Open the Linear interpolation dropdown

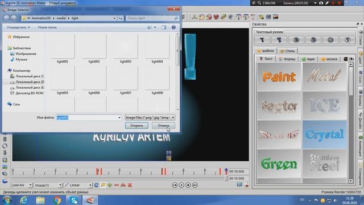(x=78, y=185)
